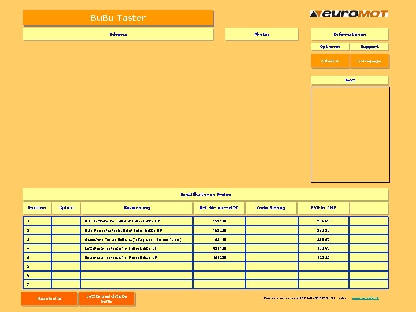The height and width of the screenshot is (312, 416).
Task: Click the contact phone number text in footer
Action: click(x=320, y=298)
